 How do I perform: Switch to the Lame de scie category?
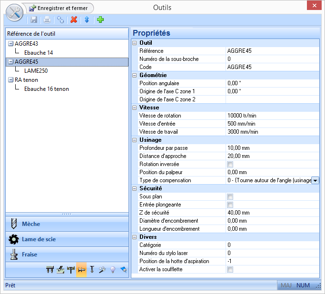coord(67,239)
